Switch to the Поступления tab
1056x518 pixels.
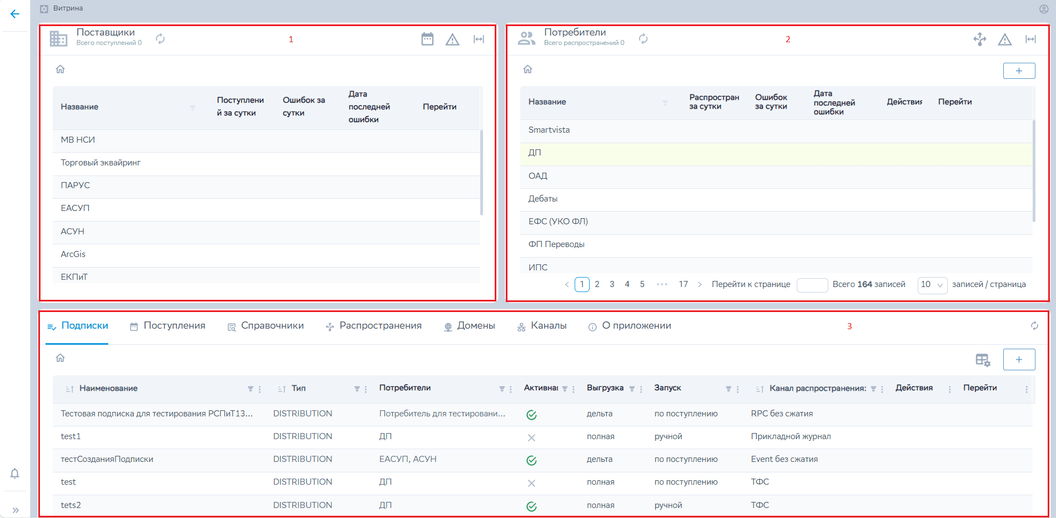click(168, 326)
